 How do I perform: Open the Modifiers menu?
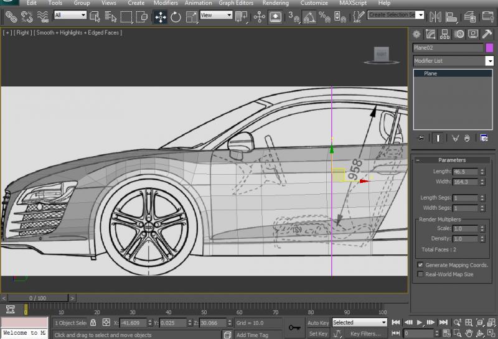coord(165,3)
